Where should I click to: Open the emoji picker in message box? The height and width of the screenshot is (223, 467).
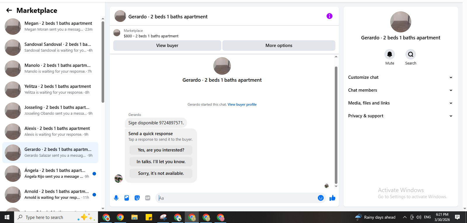coord(320,198)
